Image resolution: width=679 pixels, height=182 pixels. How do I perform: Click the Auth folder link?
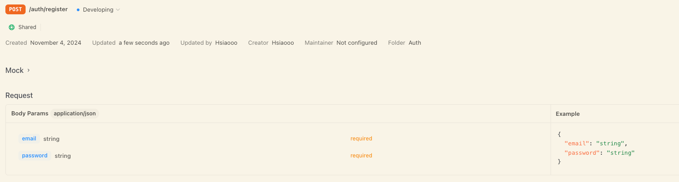[415, 43]
